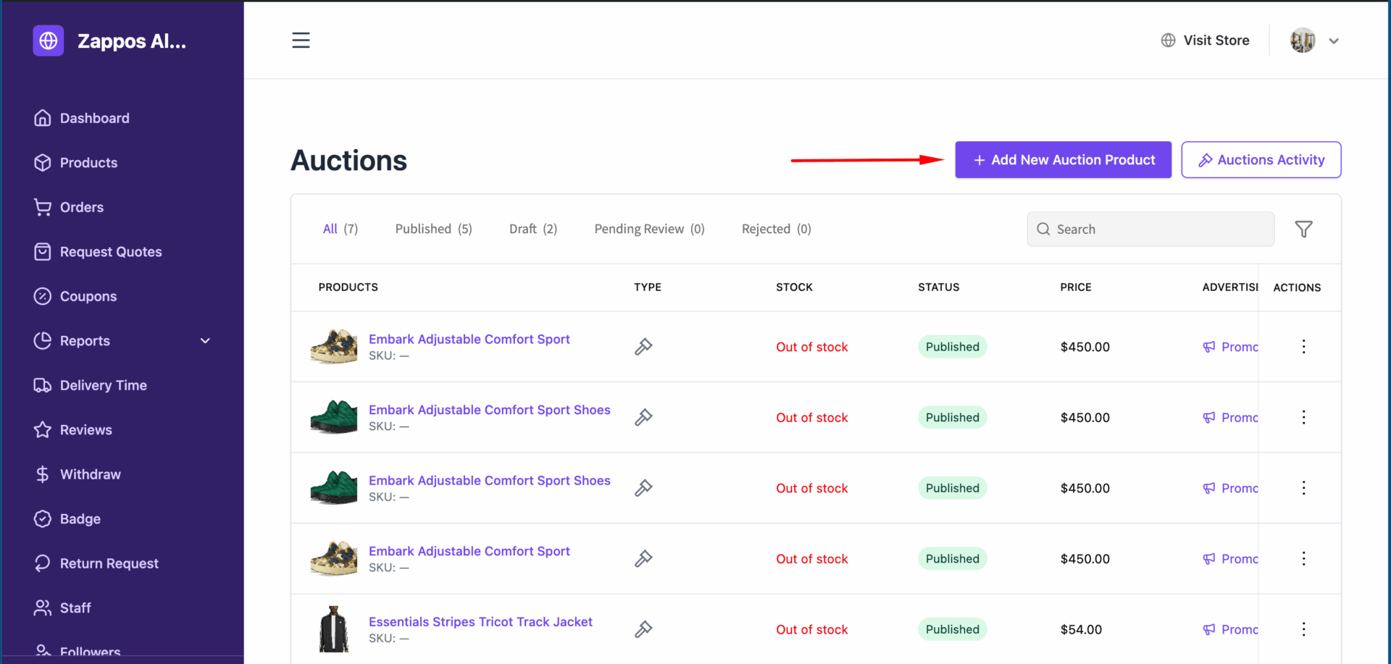Select the All (7) tab
1391x664 pixels.
coord(341,229)
